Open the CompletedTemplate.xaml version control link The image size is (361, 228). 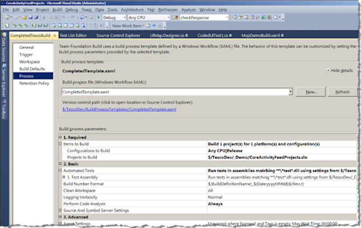click(x=119, y=109)
